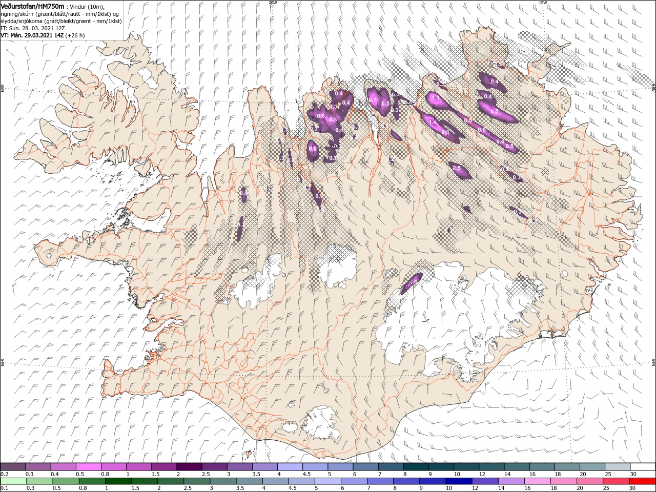Click the 1.4 snowfall value on the map
The width and height of the screenshot is (656, 492).
(x=433, y=122)
